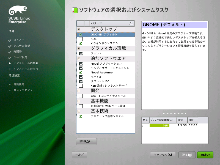Click インストールの実行 sidebar step
Image resolution: width=220 pixels, height=165 pixels.
(x=26, y=69)
